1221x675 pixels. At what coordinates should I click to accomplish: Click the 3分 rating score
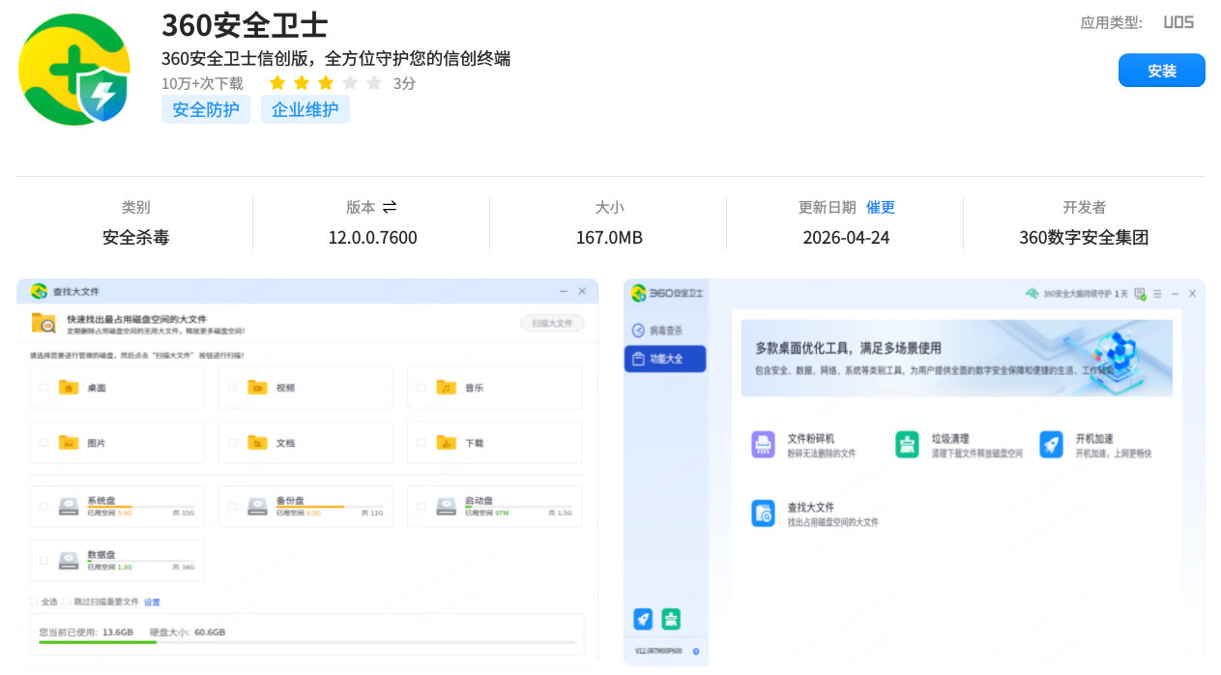[404, 83]
